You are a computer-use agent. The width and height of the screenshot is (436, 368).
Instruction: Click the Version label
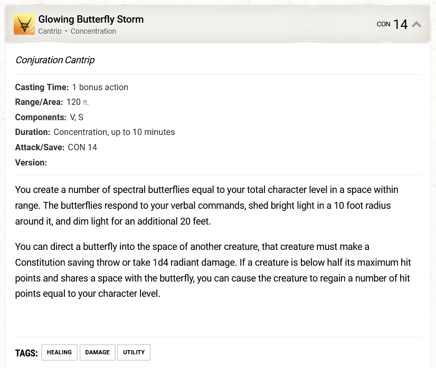(31, 163)
